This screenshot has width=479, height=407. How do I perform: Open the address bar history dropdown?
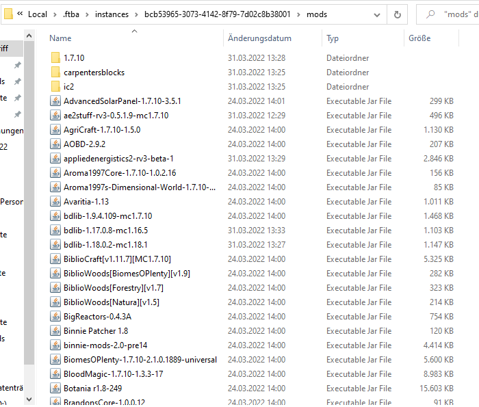(377, 14)
